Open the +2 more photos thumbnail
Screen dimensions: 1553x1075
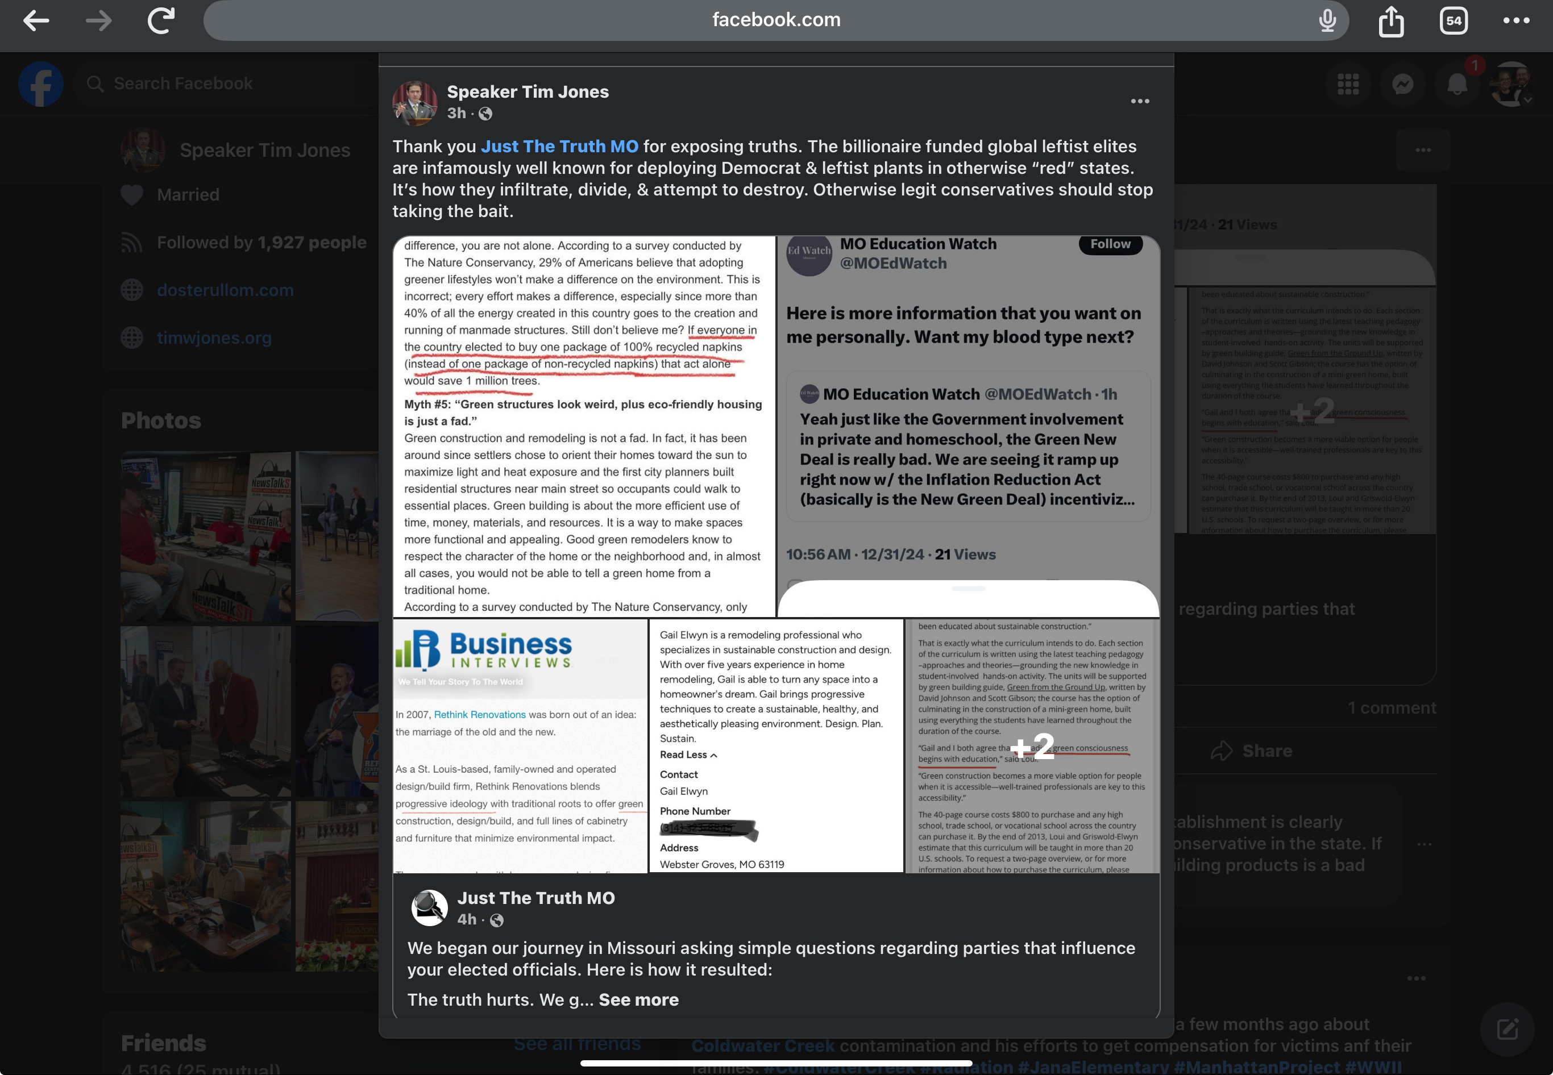pos(1032,745)
